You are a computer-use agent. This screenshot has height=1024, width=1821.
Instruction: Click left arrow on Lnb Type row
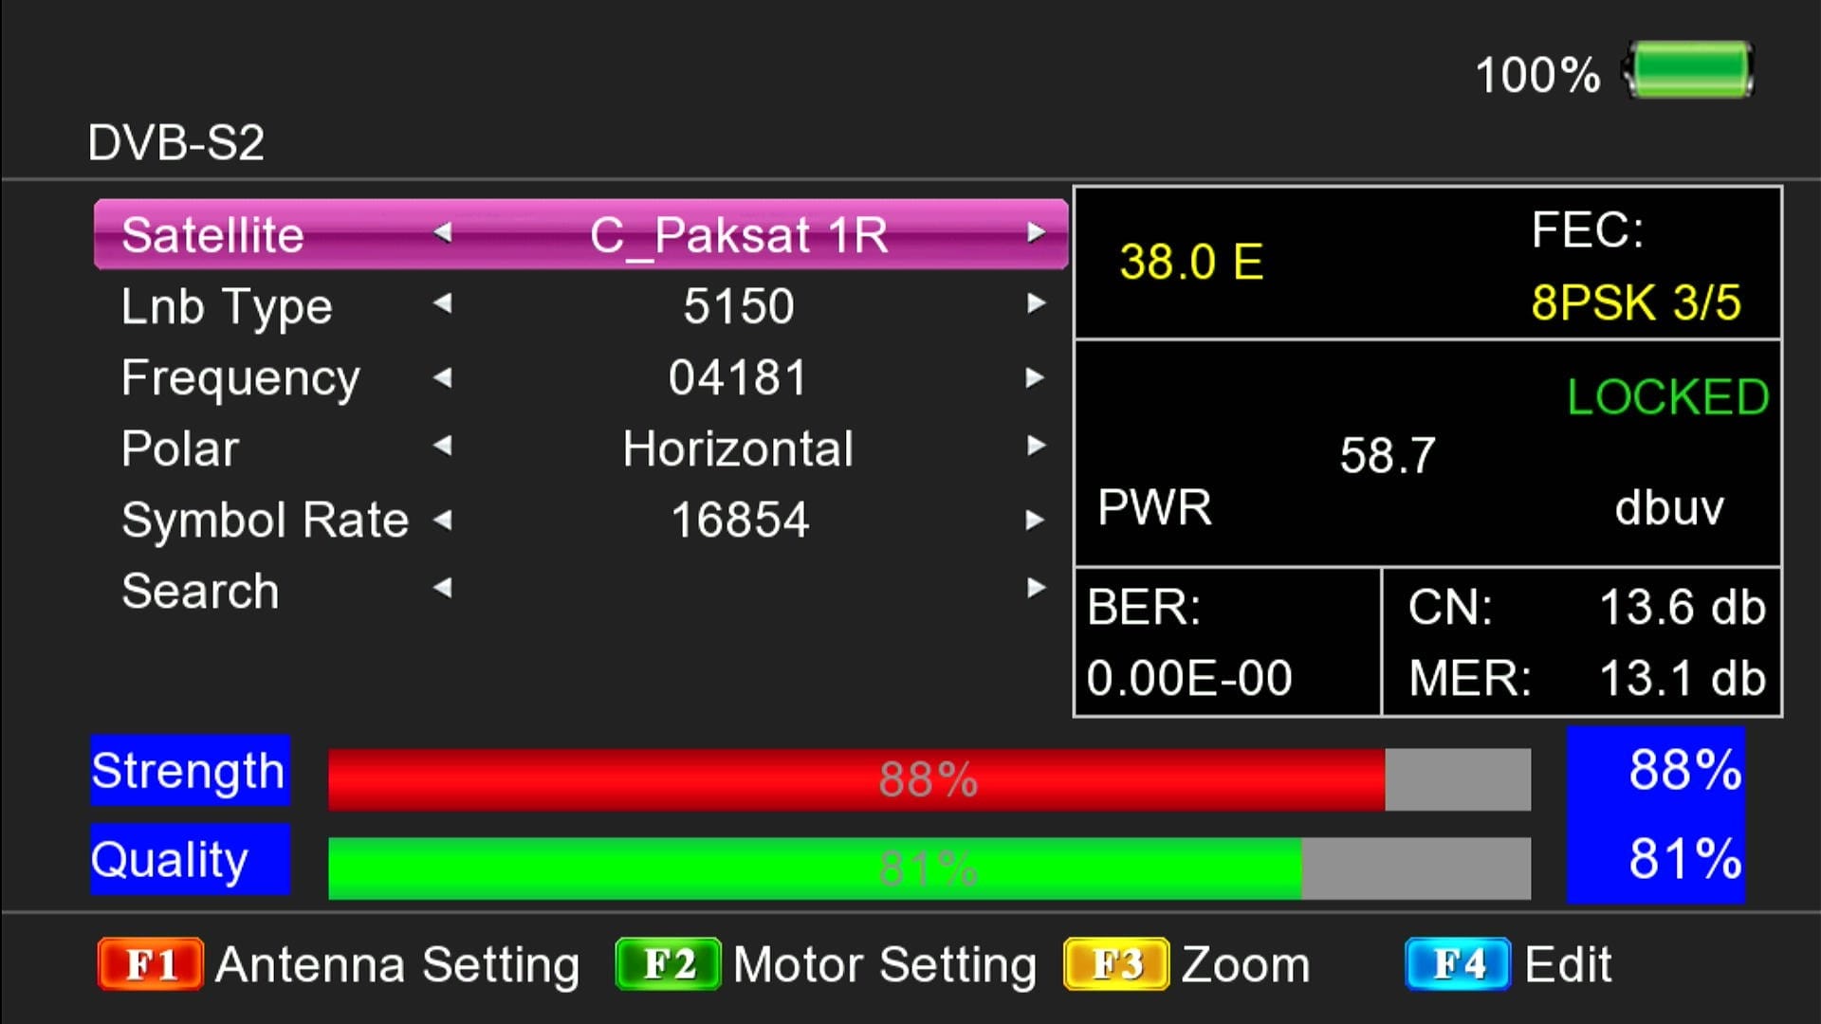point(442,303)
